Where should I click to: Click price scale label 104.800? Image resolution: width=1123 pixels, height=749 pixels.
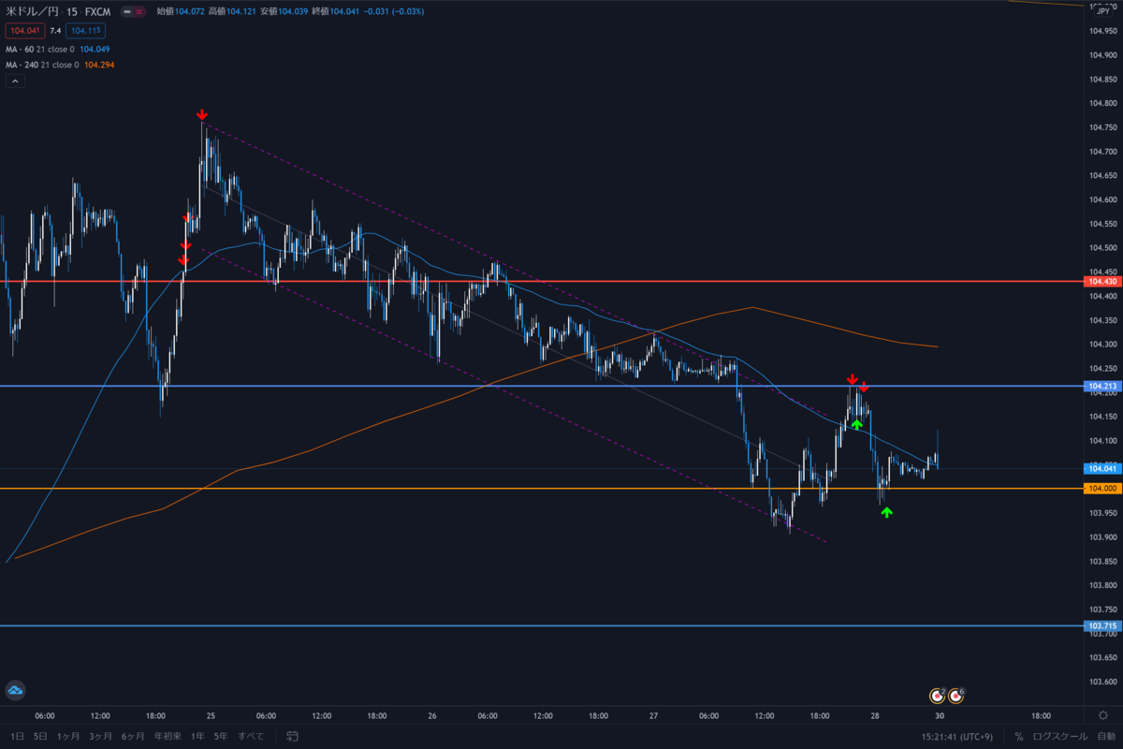coord(1103,104)
